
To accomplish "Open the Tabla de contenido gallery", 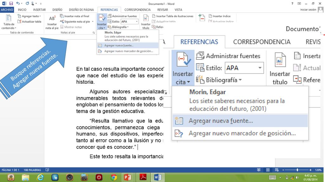I will click(x=9, y=22).
